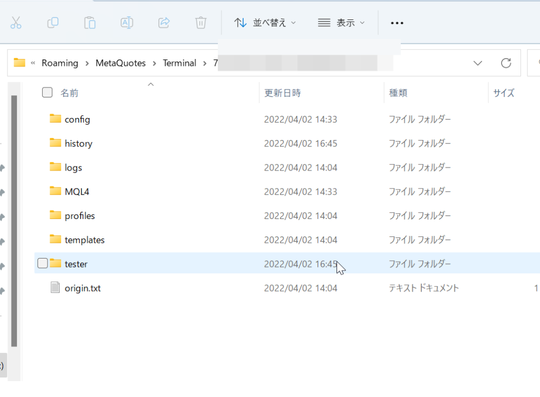Expand the chevron after MetaQuotes
Screen dimensions: 540x397
(155, 63)
